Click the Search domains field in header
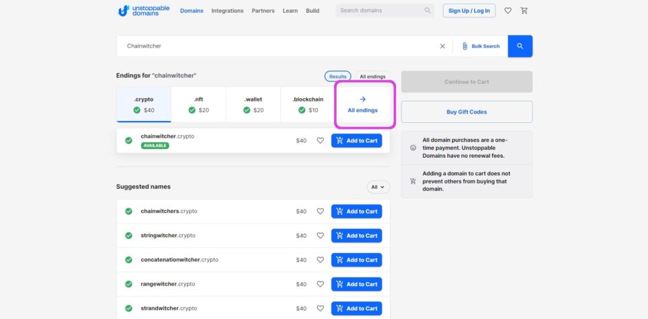This screenshot has width=648, height=319. pyautogui.click(x=380, y=11)
